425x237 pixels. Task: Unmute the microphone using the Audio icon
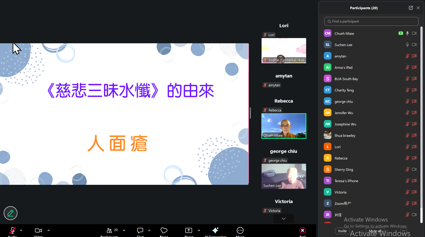(13, 230)
